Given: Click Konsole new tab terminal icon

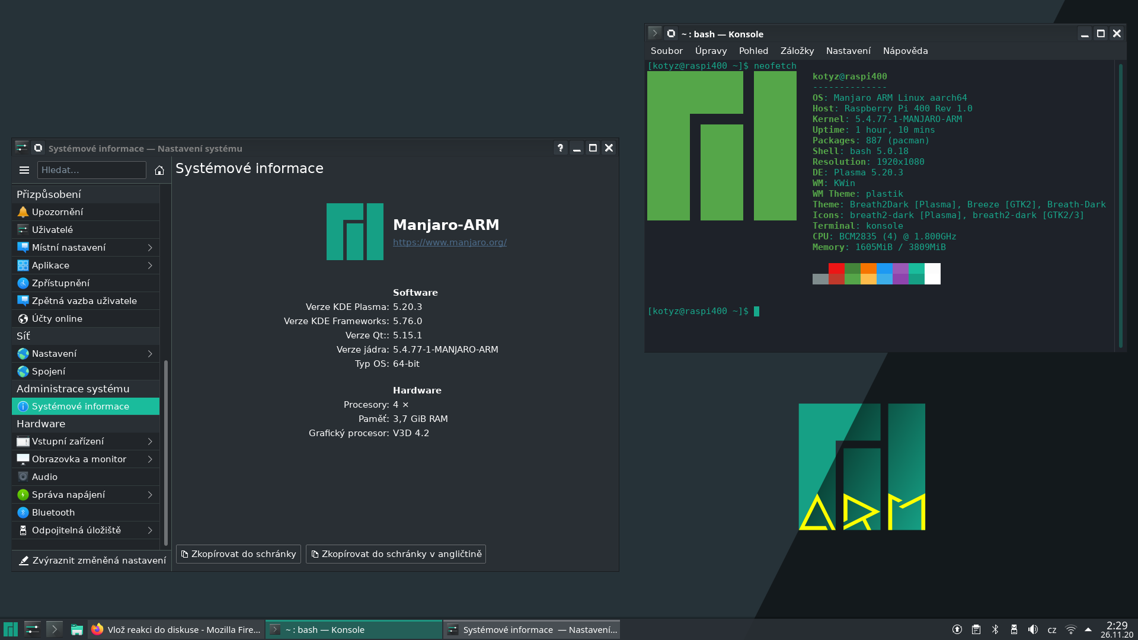Looking at the screenshot, I should (654, 33).
